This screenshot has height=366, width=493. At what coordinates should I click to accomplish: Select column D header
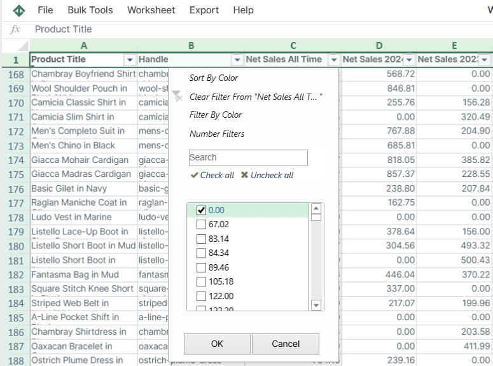pyautogui.click(x=379, y=46)
